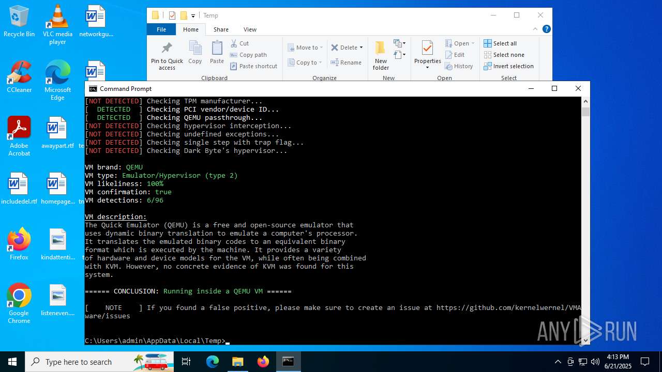Click Pin to Quick access in File Explorer

click(167, 56)
